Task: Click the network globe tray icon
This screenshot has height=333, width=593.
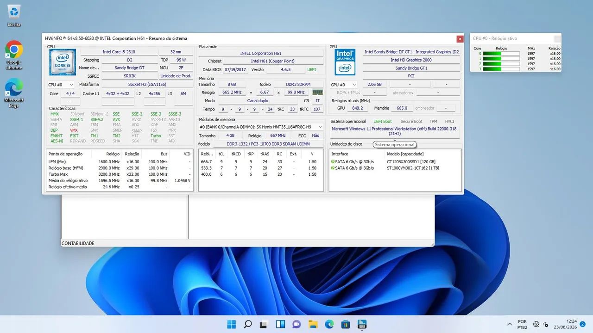Action: coord(536,324)
